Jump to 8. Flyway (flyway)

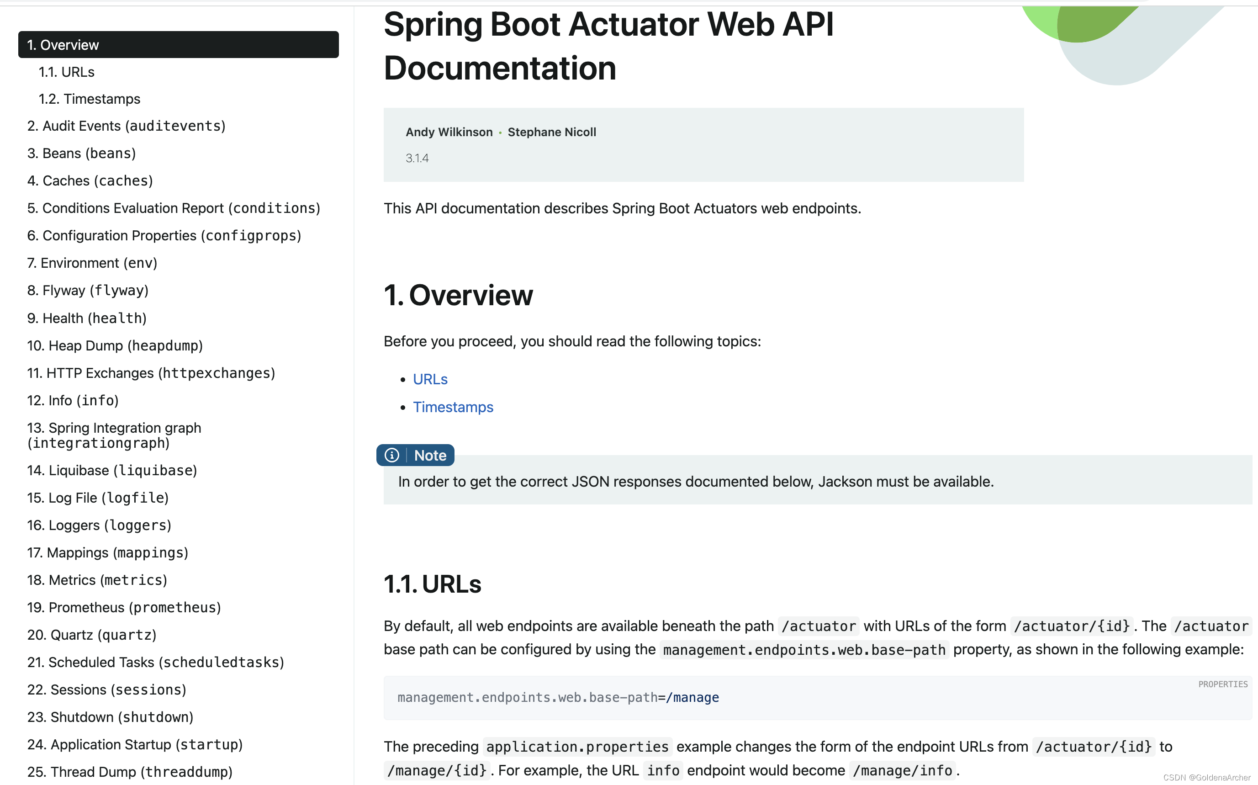(88, 290)
